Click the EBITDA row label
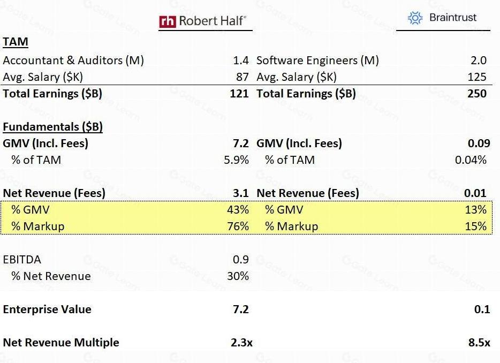Viewport: 500px width, 363px height. pyautogui.click(x=22, y=260)
